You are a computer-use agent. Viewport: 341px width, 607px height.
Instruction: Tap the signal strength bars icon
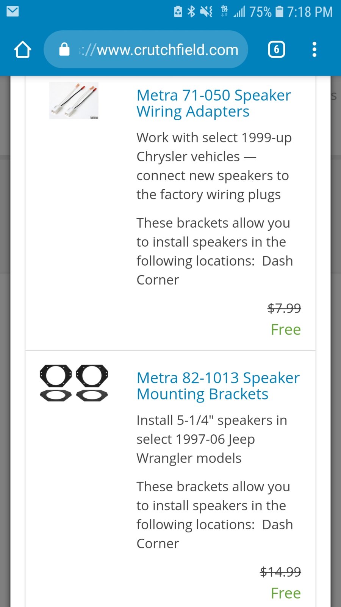click(x=239, y=12)
